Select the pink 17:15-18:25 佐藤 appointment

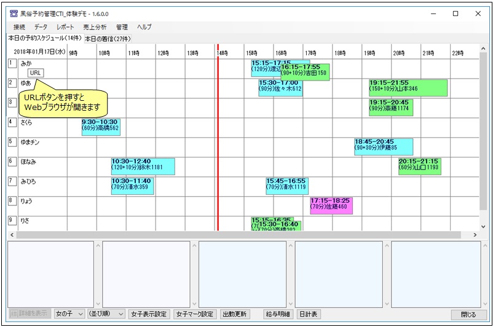coord(331,205)
